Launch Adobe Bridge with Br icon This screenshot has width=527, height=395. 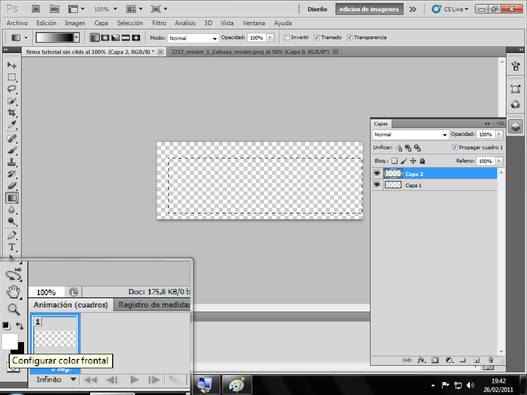[x=36, y=9]
